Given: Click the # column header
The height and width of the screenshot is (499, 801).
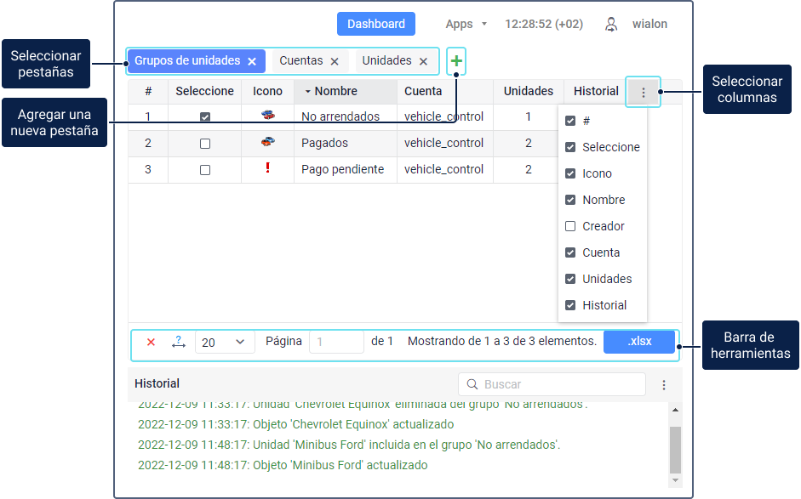Looking at the screenshot, I should (x=148, y=91).
